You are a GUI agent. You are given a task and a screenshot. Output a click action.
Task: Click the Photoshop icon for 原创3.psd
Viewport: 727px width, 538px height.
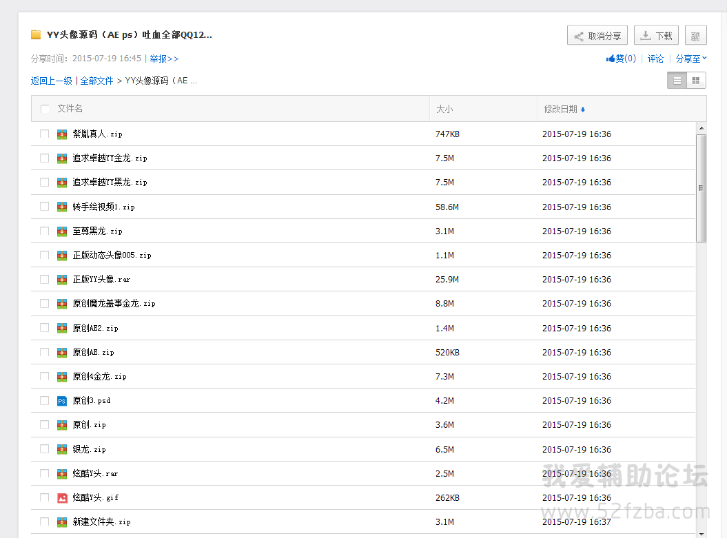click(x=61, y=401)
